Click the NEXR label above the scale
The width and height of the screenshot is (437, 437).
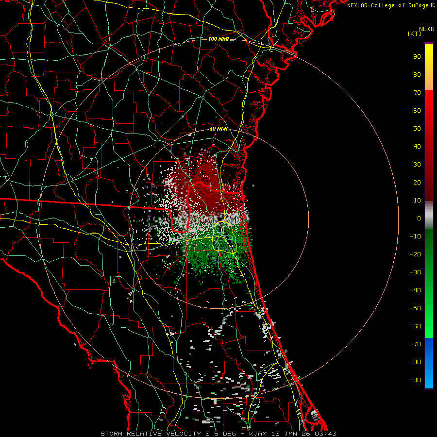pos(426,29)
